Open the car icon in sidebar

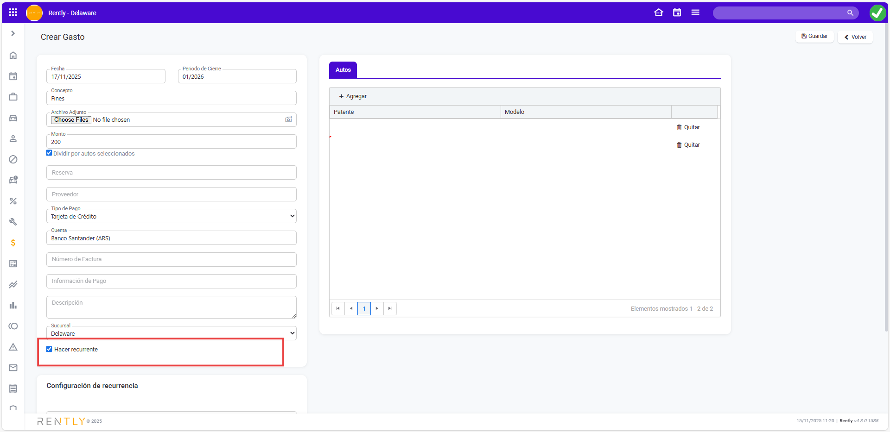[x=13, y=118]
